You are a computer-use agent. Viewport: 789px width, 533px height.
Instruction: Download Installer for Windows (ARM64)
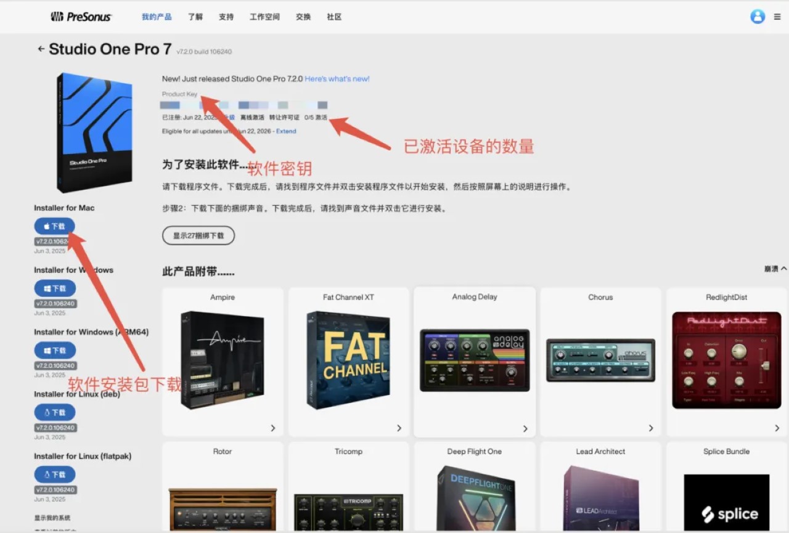point(55,351)
